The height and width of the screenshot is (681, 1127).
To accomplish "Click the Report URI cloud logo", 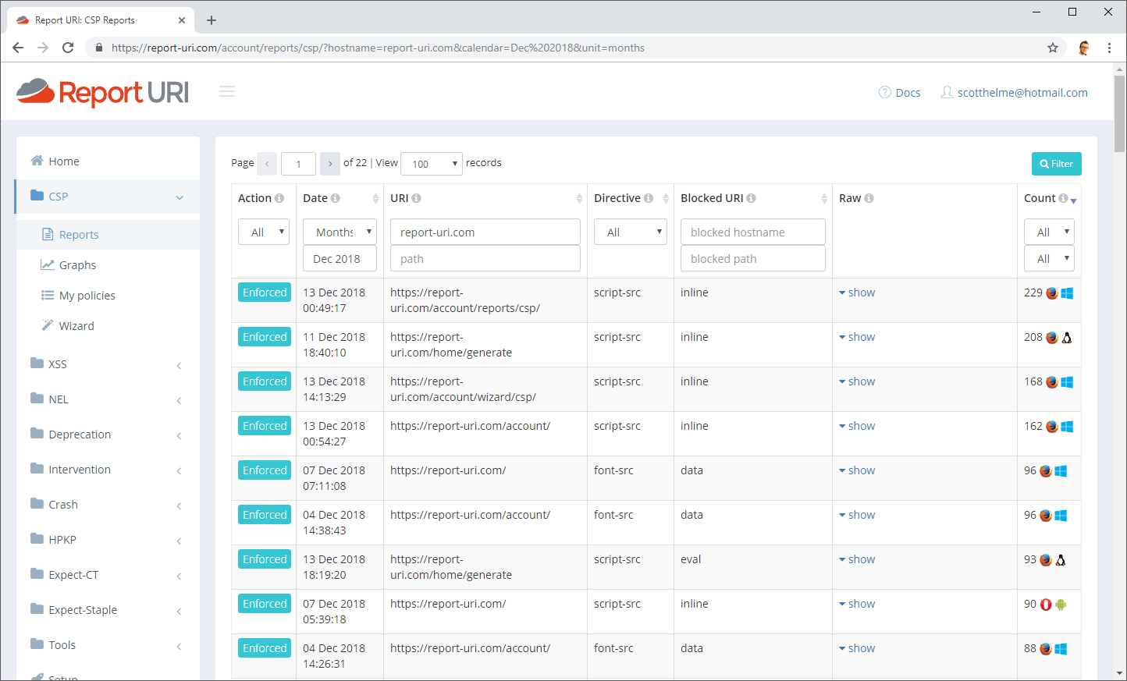I will click(x=36, y=91).
